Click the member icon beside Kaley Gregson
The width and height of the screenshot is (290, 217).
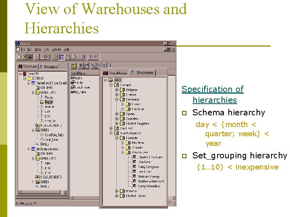pyautogui.click(x=134, y=167)
